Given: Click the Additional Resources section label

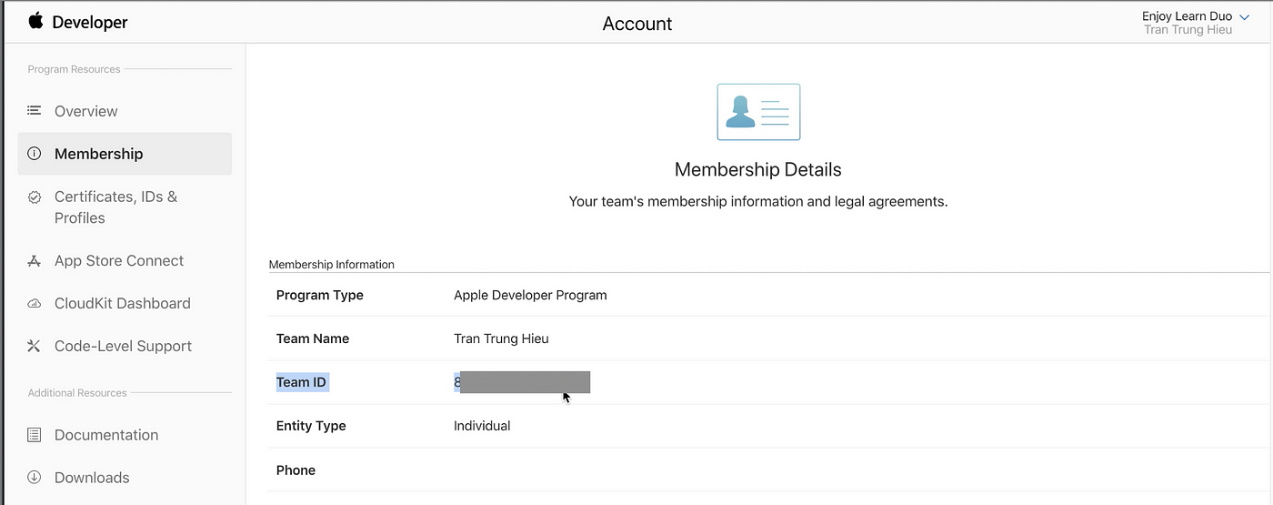Looking at the screenshot, I should pos(77,393).
